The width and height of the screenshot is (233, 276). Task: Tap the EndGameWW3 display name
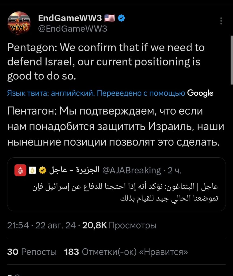[x=70, y=18]
